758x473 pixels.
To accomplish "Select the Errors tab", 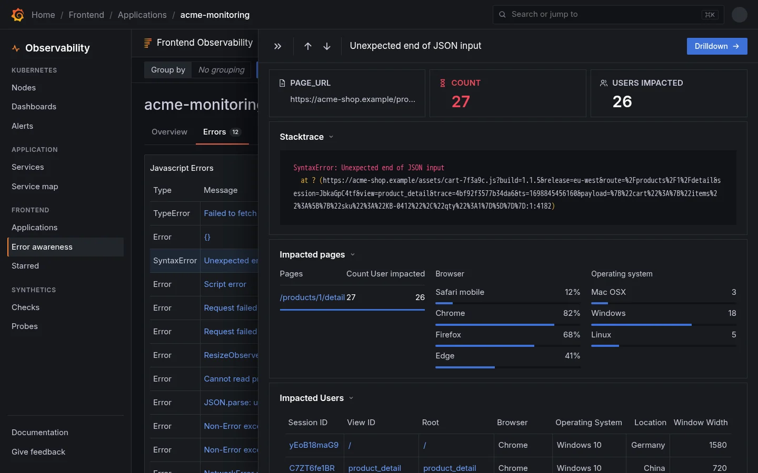I will click(x=222, y=132).
